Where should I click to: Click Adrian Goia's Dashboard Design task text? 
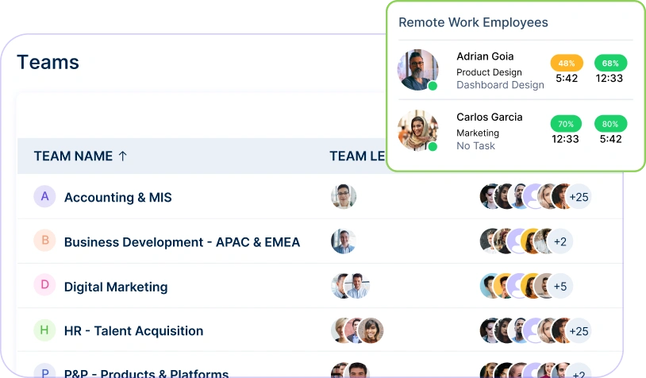pyautogui.click(x=500, y=85)
